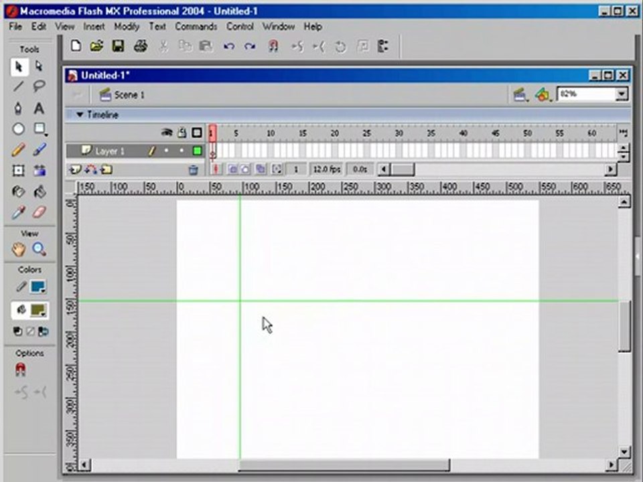643x482 pixels.
Task: Toggle Snap to Objects in main toolbar
Action: (x=273, y=46)
